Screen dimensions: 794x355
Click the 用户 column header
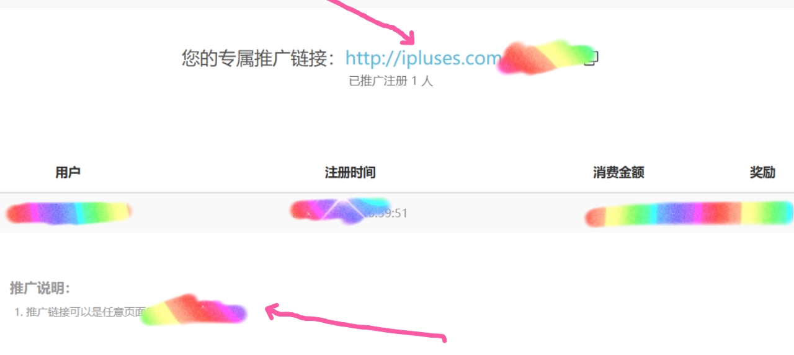click(x=68, y=173)
